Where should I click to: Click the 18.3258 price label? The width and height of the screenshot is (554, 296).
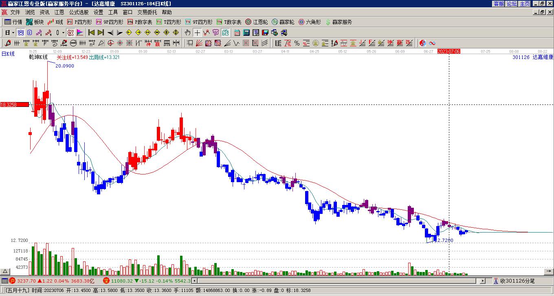click(14, 104)
